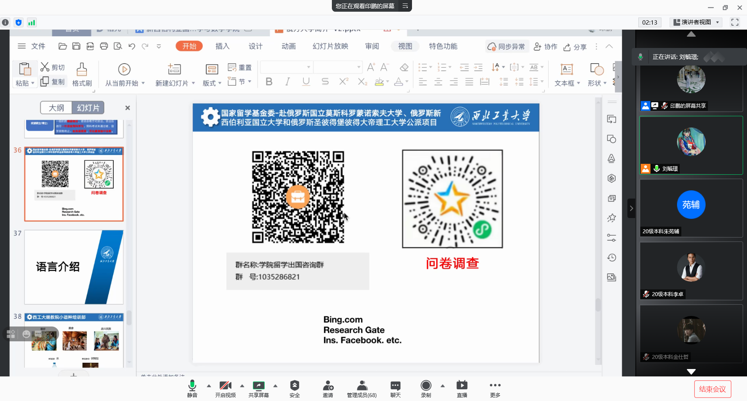Switch to the Outline panel tab

coord(56,108)
